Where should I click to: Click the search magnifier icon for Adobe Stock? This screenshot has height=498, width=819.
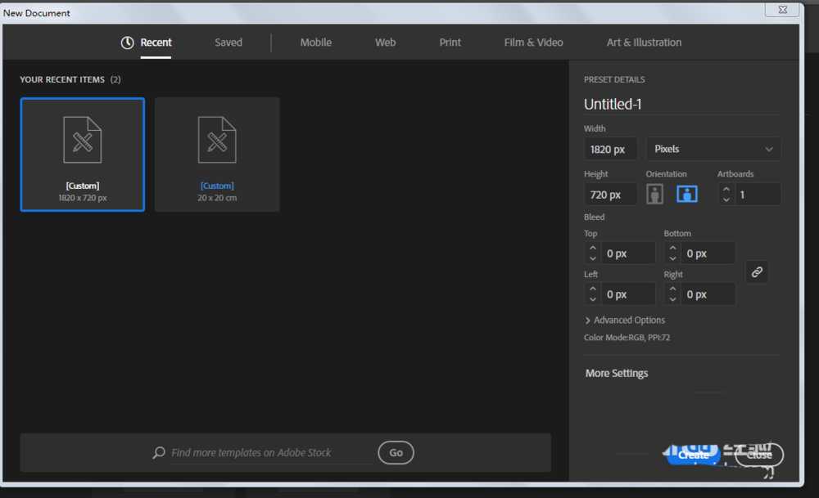point(159,452)
